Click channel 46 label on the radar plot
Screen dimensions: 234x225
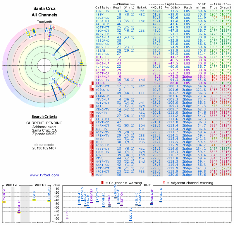[x=58, y=59]
